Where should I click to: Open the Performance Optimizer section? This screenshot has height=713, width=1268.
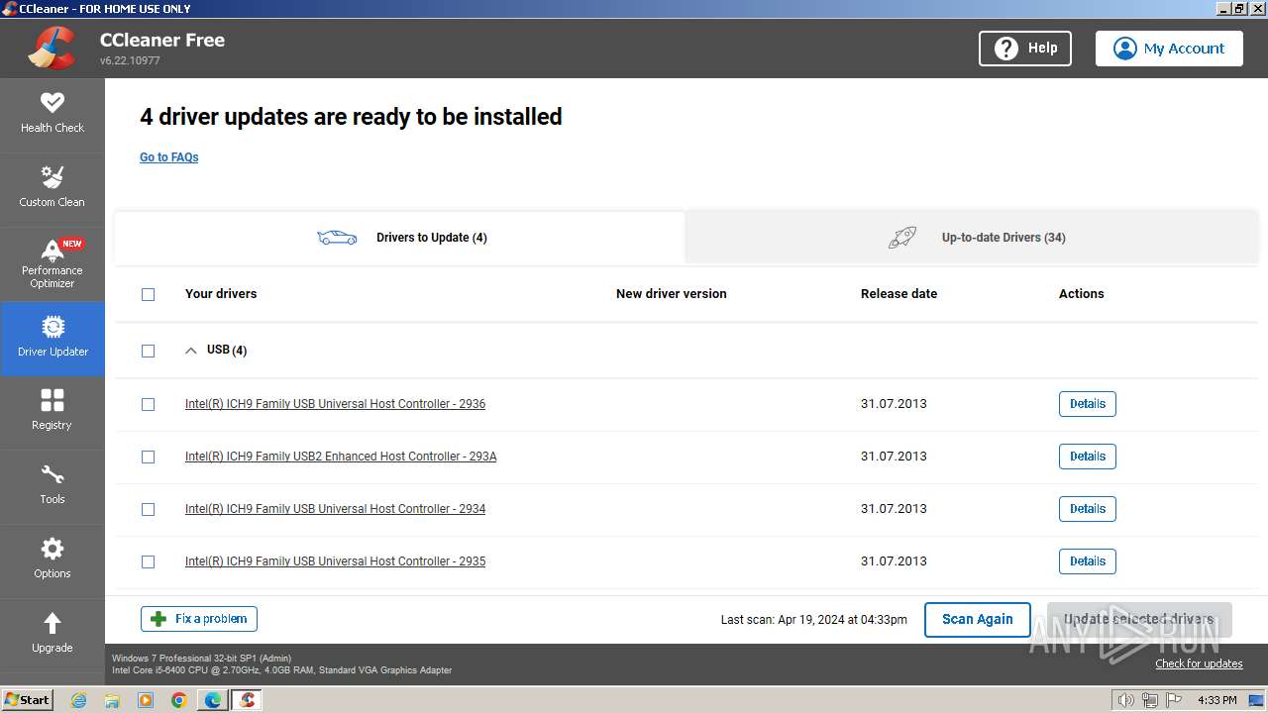[53, 263]
